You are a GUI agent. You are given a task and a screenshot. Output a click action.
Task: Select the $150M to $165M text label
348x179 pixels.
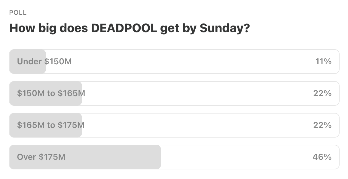50,93
